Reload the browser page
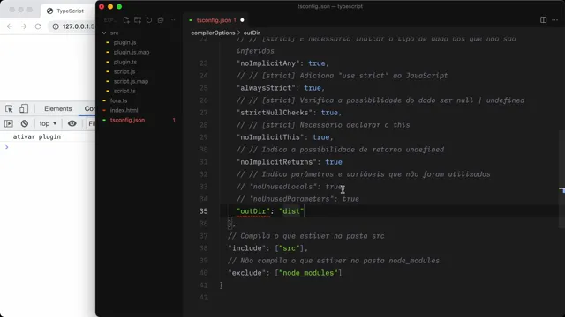The height and width of the screenshot is (317, 565). [x=38, y=26]
